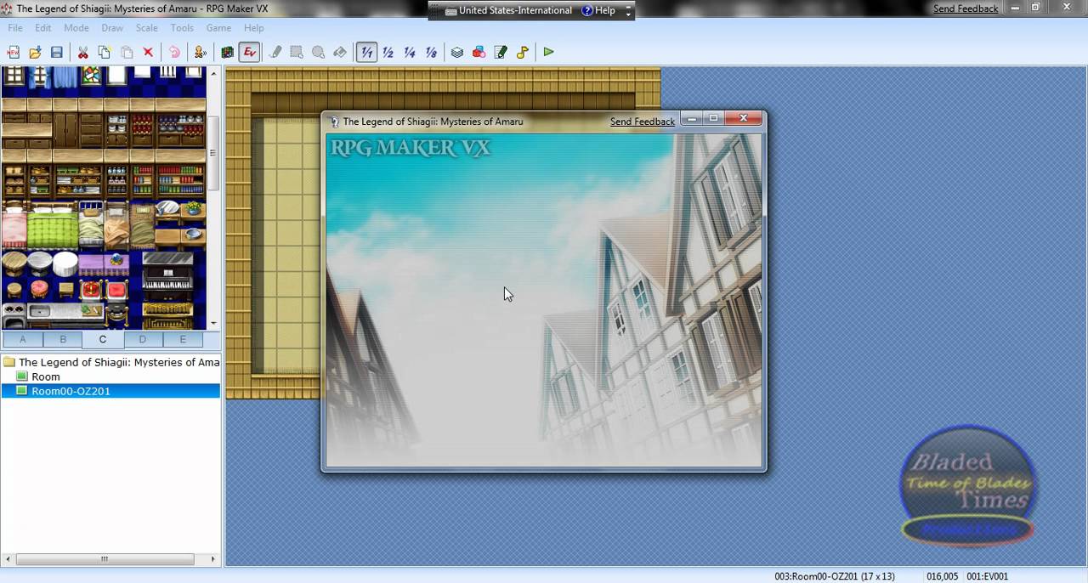The image size is (1088, 583).
Task: Open the Sound Test music note icon
Action: pyautogui.click(x=522, y=52)
